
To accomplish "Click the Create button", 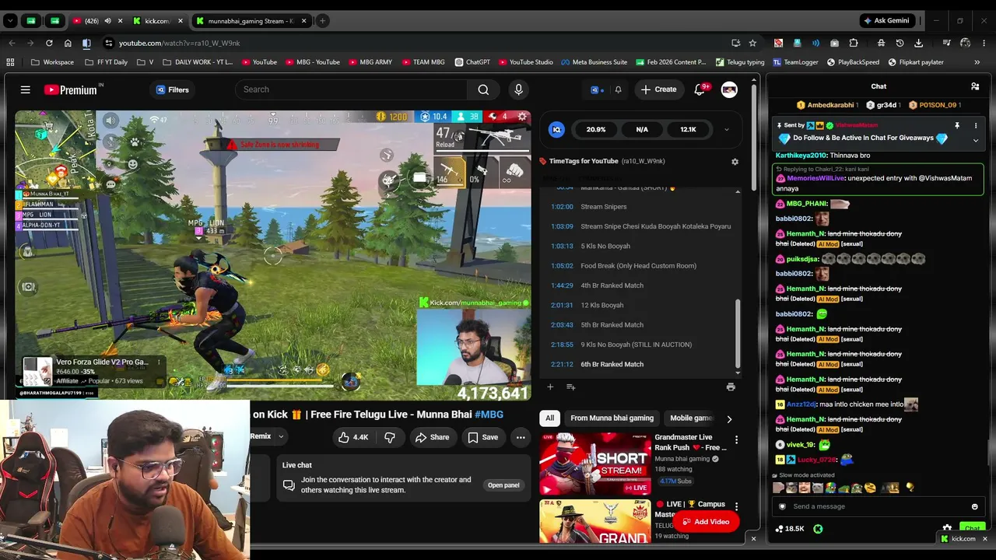I will [658, 89].
